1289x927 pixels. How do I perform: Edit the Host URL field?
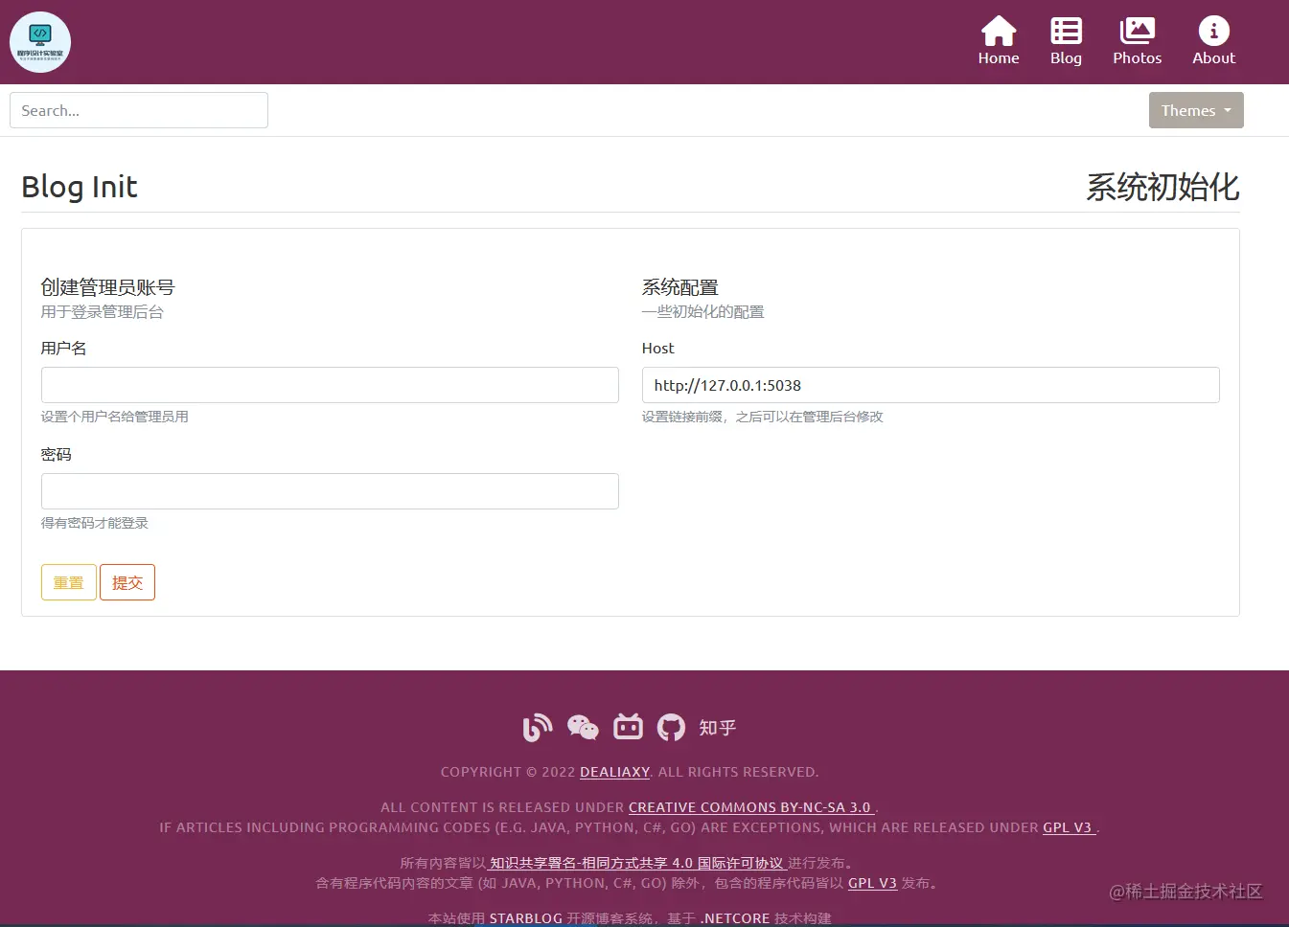click(931, 385)
